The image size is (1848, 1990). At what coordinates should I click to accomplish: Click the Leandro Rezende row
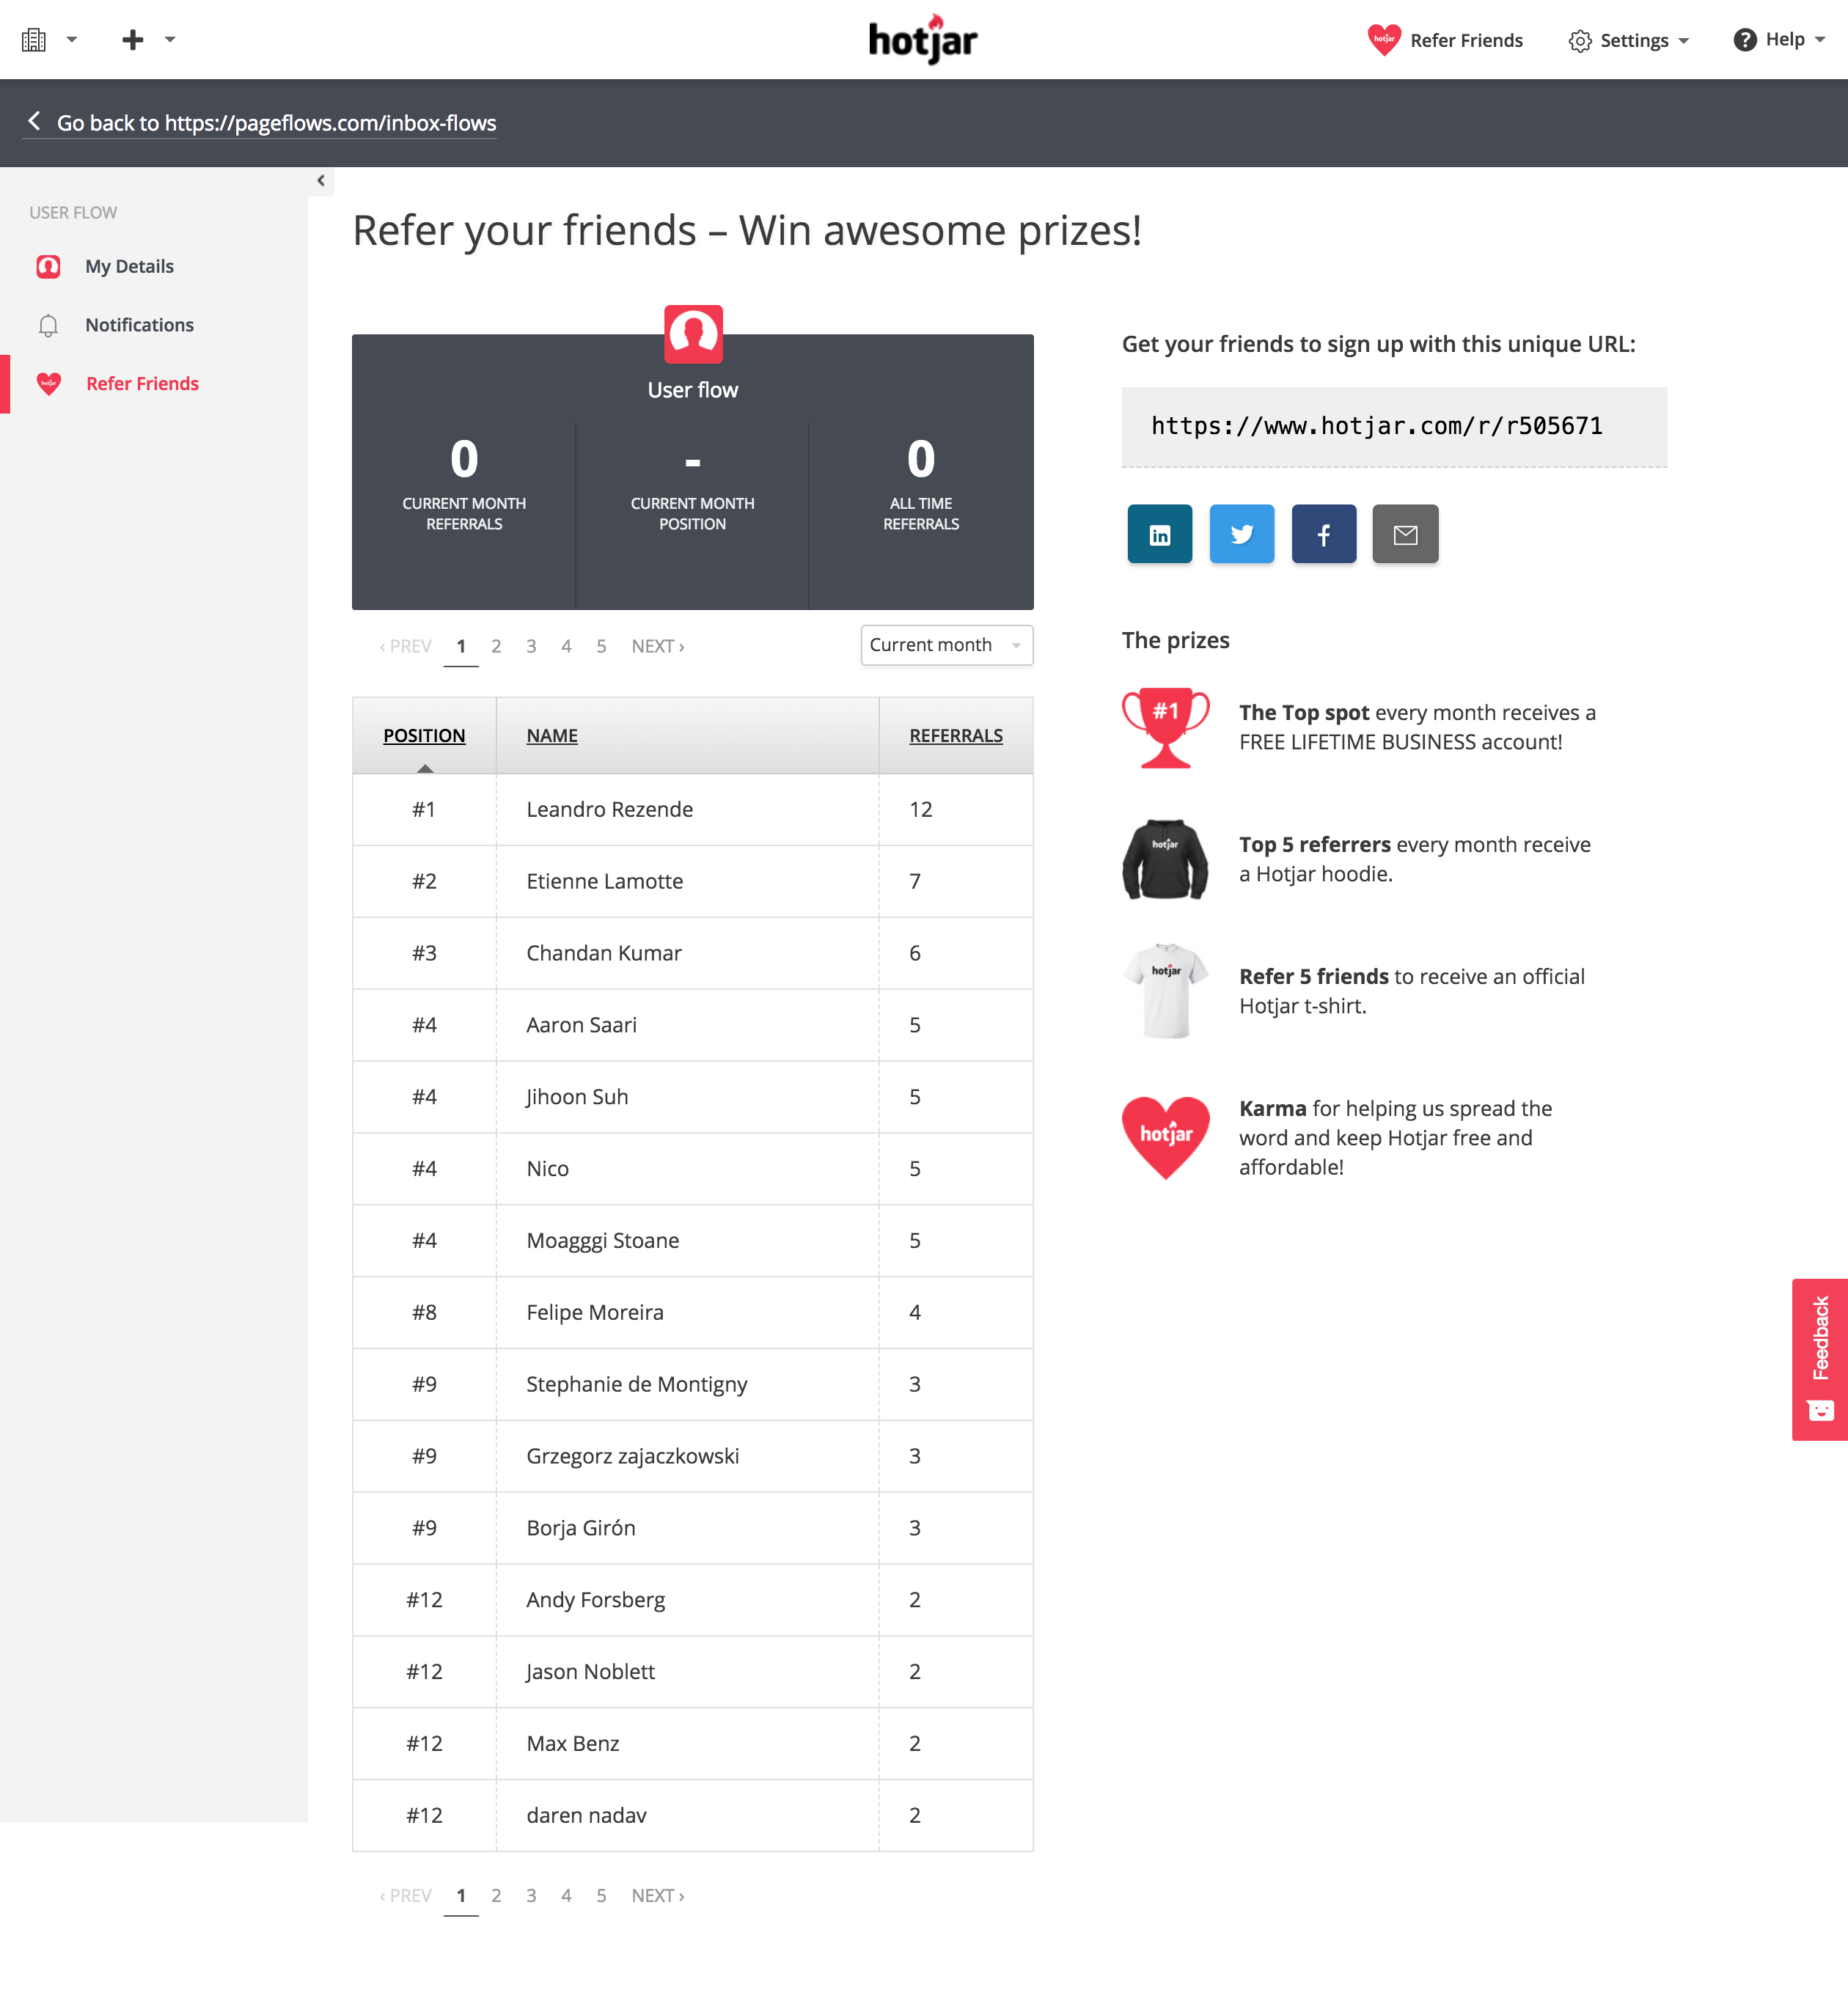click(x=693, y=810)
